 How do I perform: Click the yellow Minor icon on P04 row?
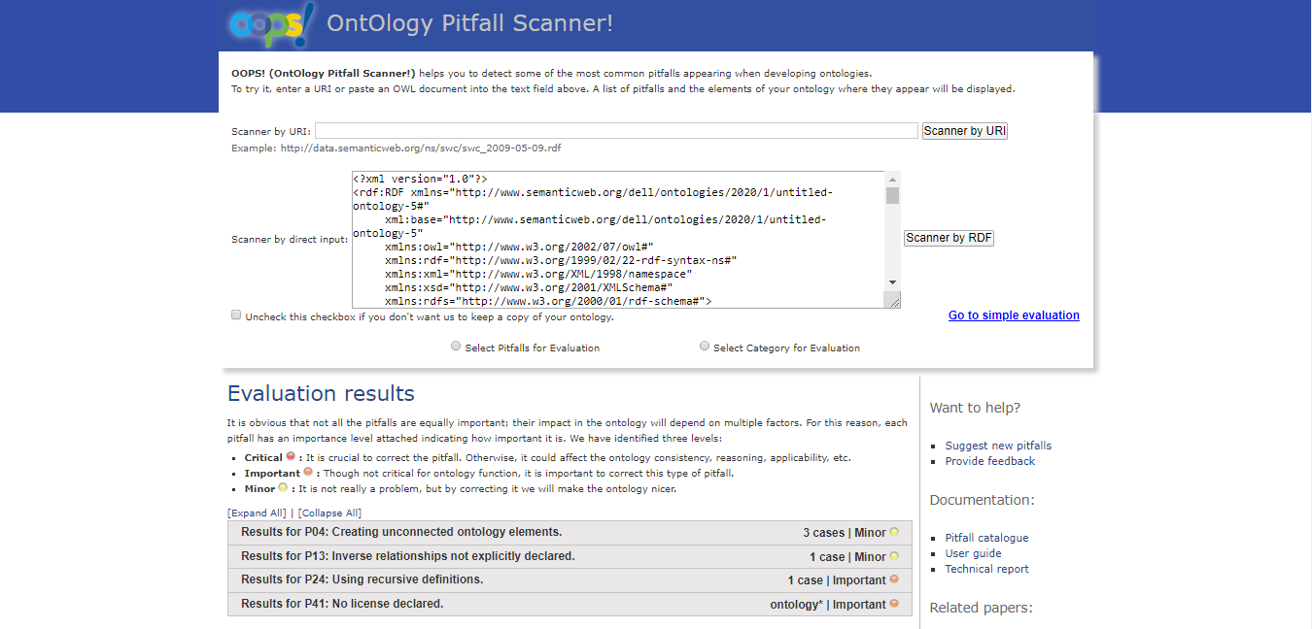894,532
